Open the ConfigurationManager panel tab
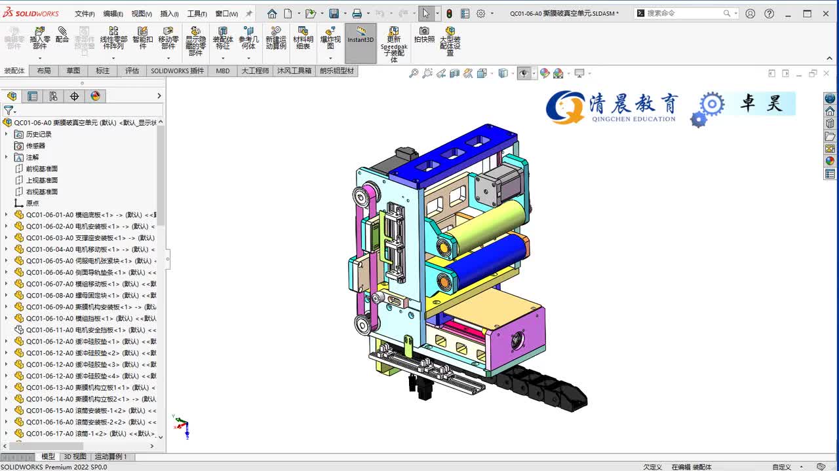Image resolution: width=839 pixels, height=471 pixels. [53, 96]
